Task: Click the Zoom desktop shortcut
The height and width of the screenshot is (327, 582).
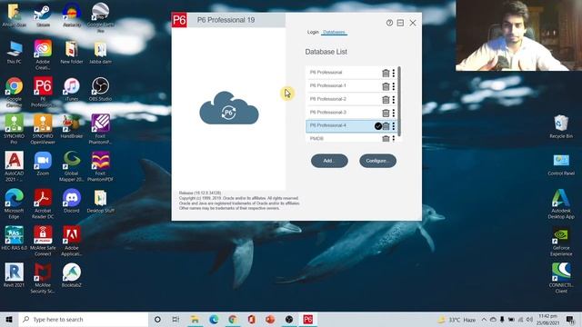Action: point(43,163)
